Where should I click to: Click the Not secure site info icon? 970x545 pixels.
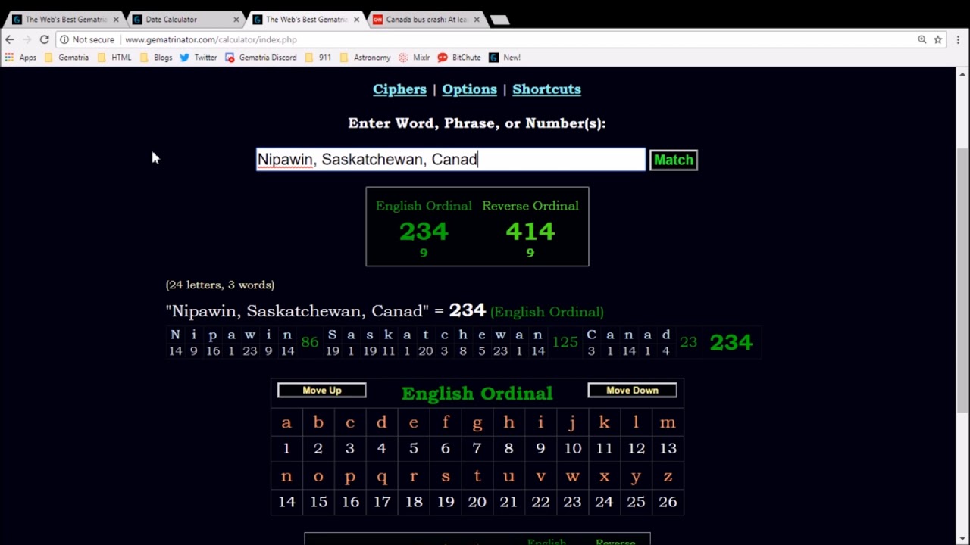[x=64, y=39]
